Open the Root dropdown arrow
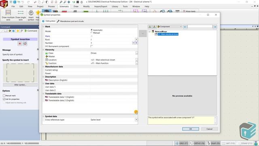The width and height of the screenshot is (259, 146). 136,39
